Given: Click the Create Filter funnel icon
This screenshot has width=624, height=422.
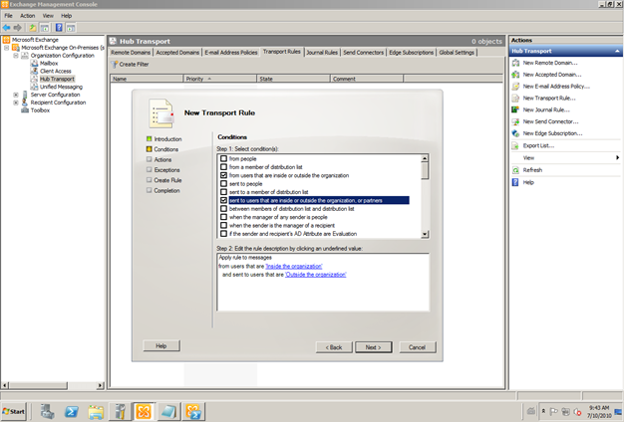Looking at the screenshot, I should click(115, 65).
